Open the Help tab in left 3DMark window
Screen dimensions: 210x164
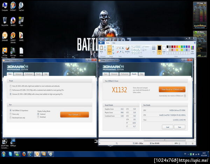(x=46, y=74)
